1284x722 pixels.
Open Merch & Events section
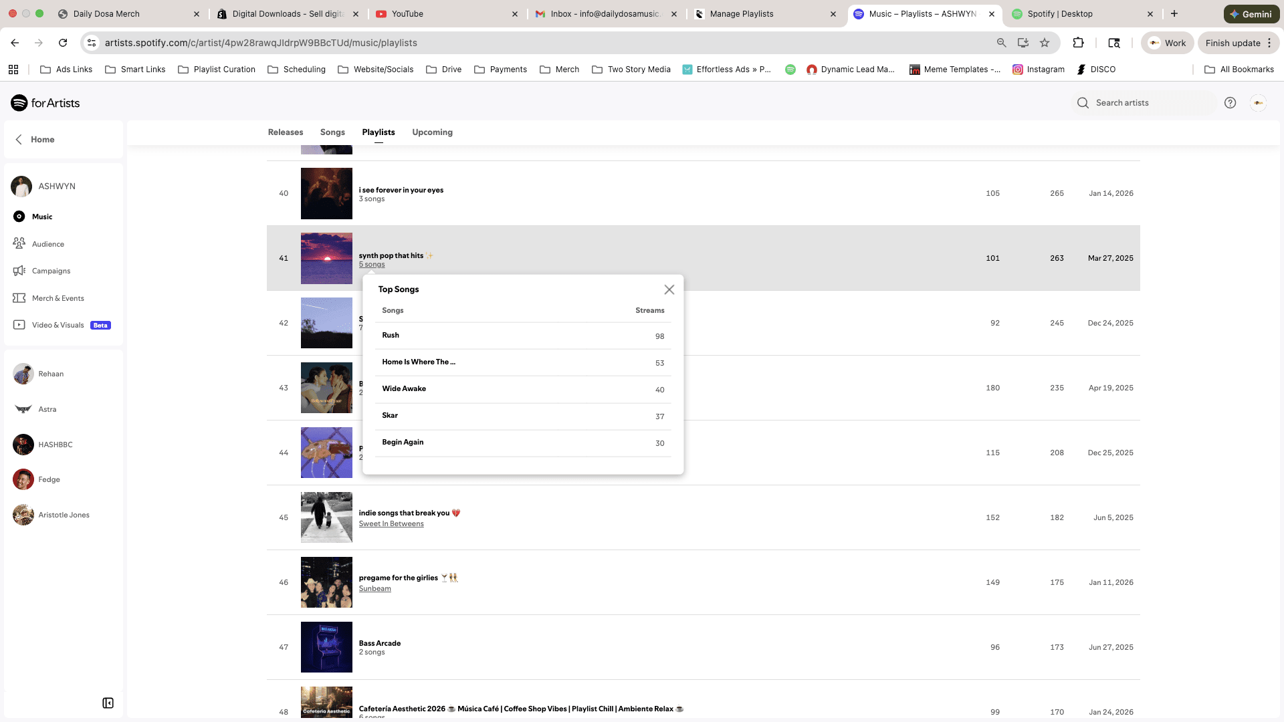(58, 298)
